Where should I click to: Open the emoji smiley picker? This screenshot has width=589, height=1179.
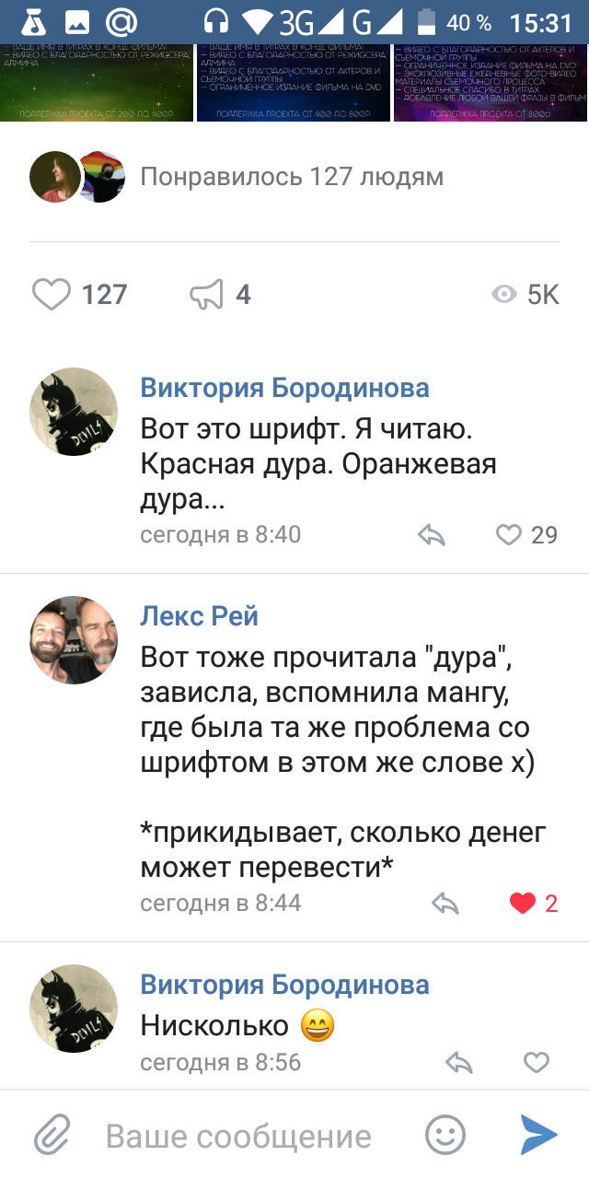point(445,1136)
